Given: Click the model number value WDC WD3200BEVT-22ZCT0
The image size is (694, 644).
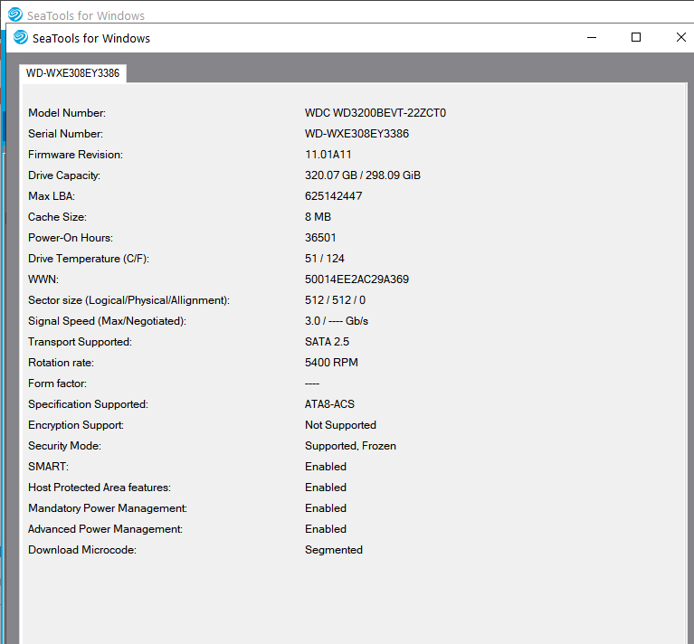Looking at the screenshot, I should coord(376,113).
